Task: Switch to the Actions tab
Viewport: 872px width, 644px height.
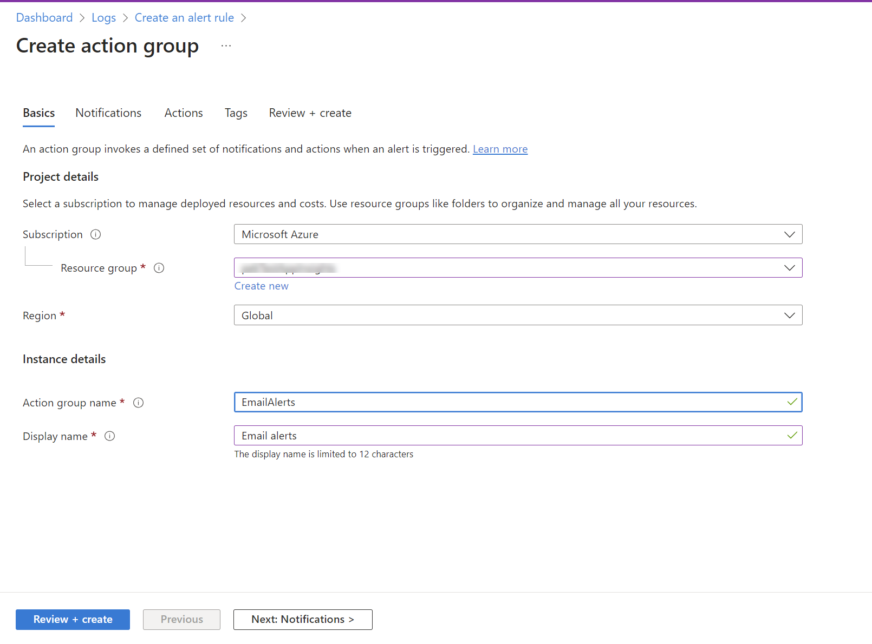Action: (184, 113)
